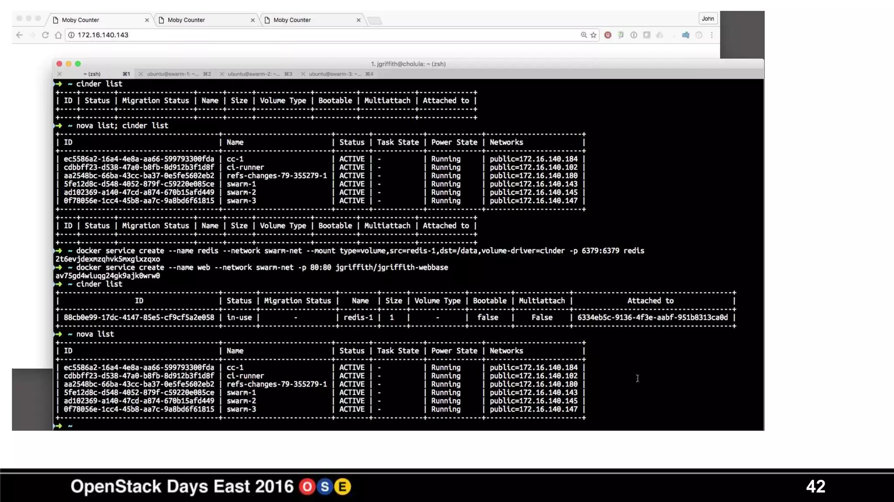Go to the browser home page icon
Screen dimensions: 894x502
click(x=58, y=35)
